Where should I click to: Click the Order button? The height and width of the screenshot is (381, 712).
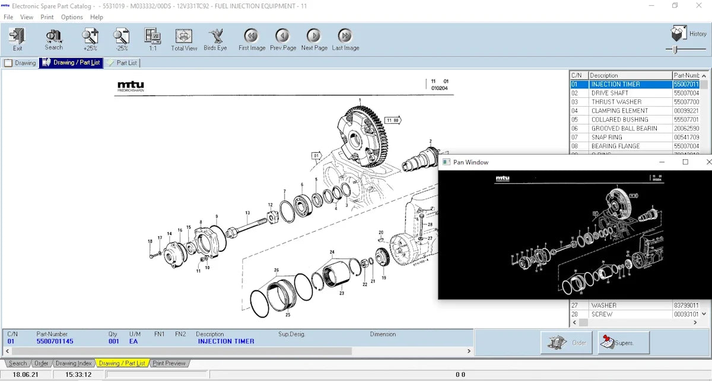coord(566,342)
